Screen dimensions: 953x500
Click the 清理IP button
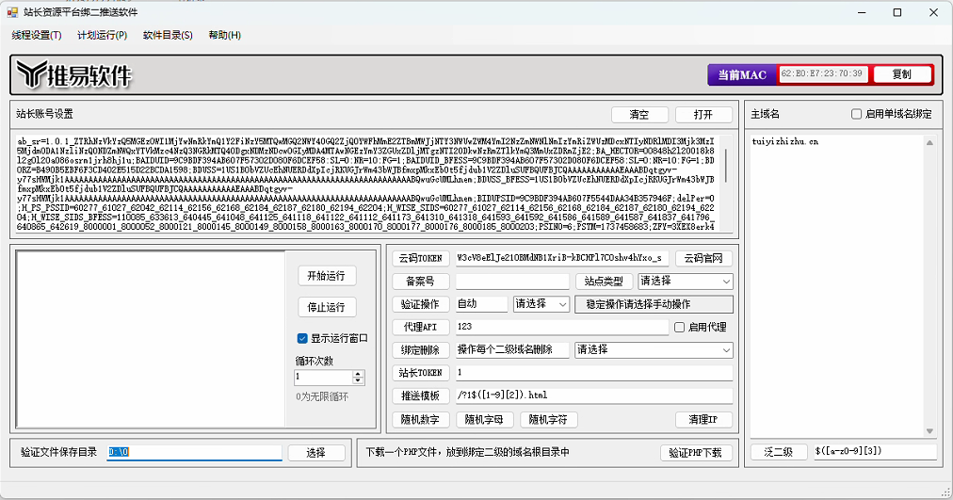[x=703, y=420]
